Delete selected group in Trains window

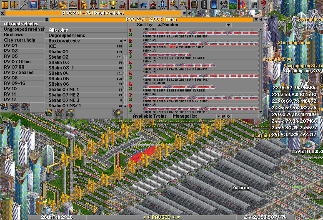59,113
